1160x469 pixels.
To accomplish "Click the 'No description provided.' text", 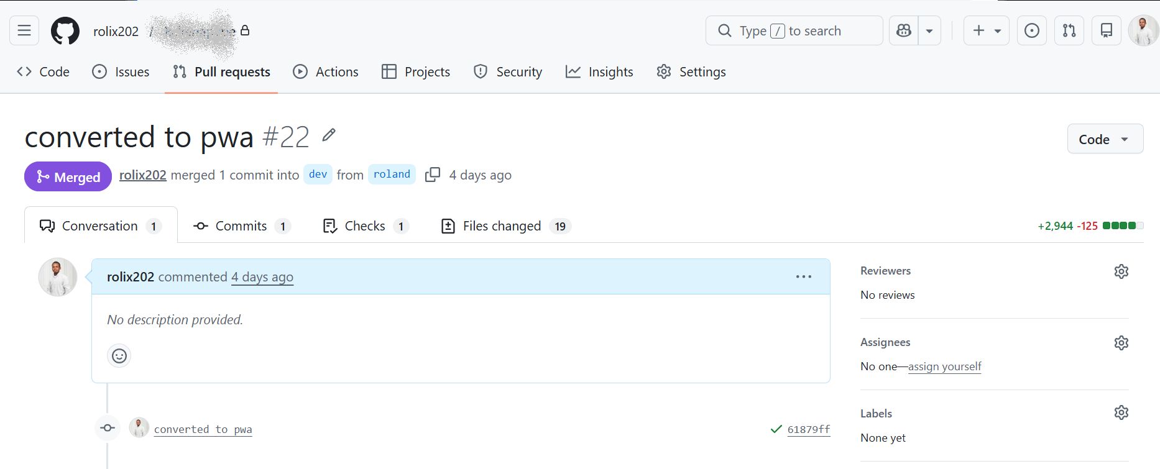I will pyautogui.click(x=175, y=320).
